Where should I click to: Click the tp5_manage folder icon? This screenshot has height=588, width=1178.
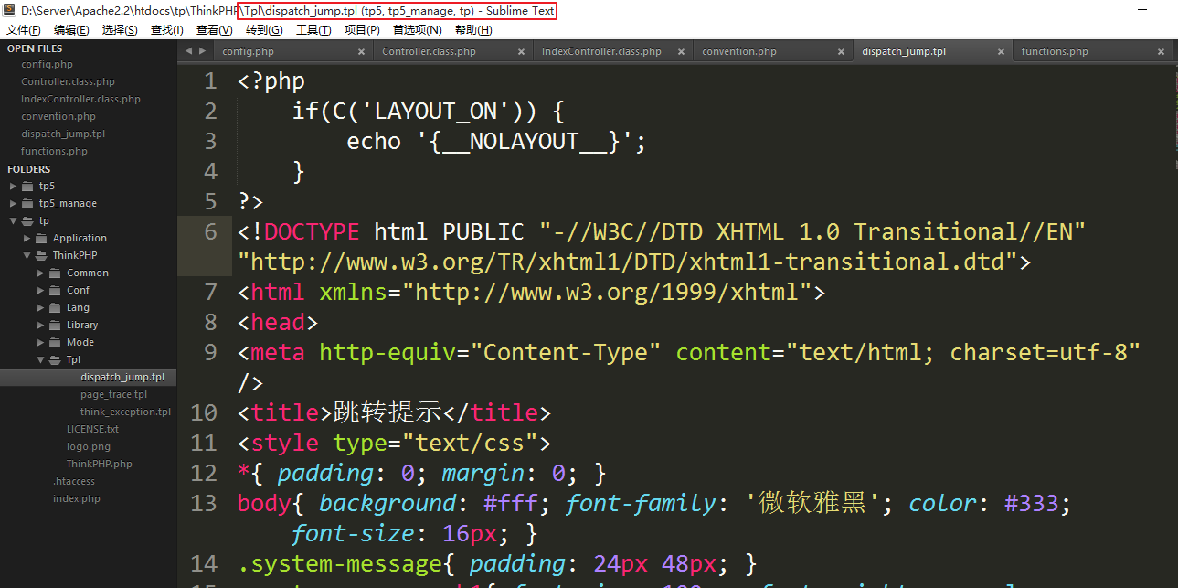pyautogui.click(x=27, y=203)
